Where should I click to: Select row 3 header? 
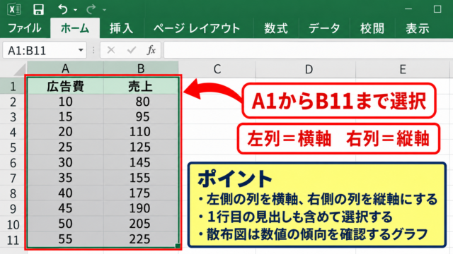click(x=13, y=116)
